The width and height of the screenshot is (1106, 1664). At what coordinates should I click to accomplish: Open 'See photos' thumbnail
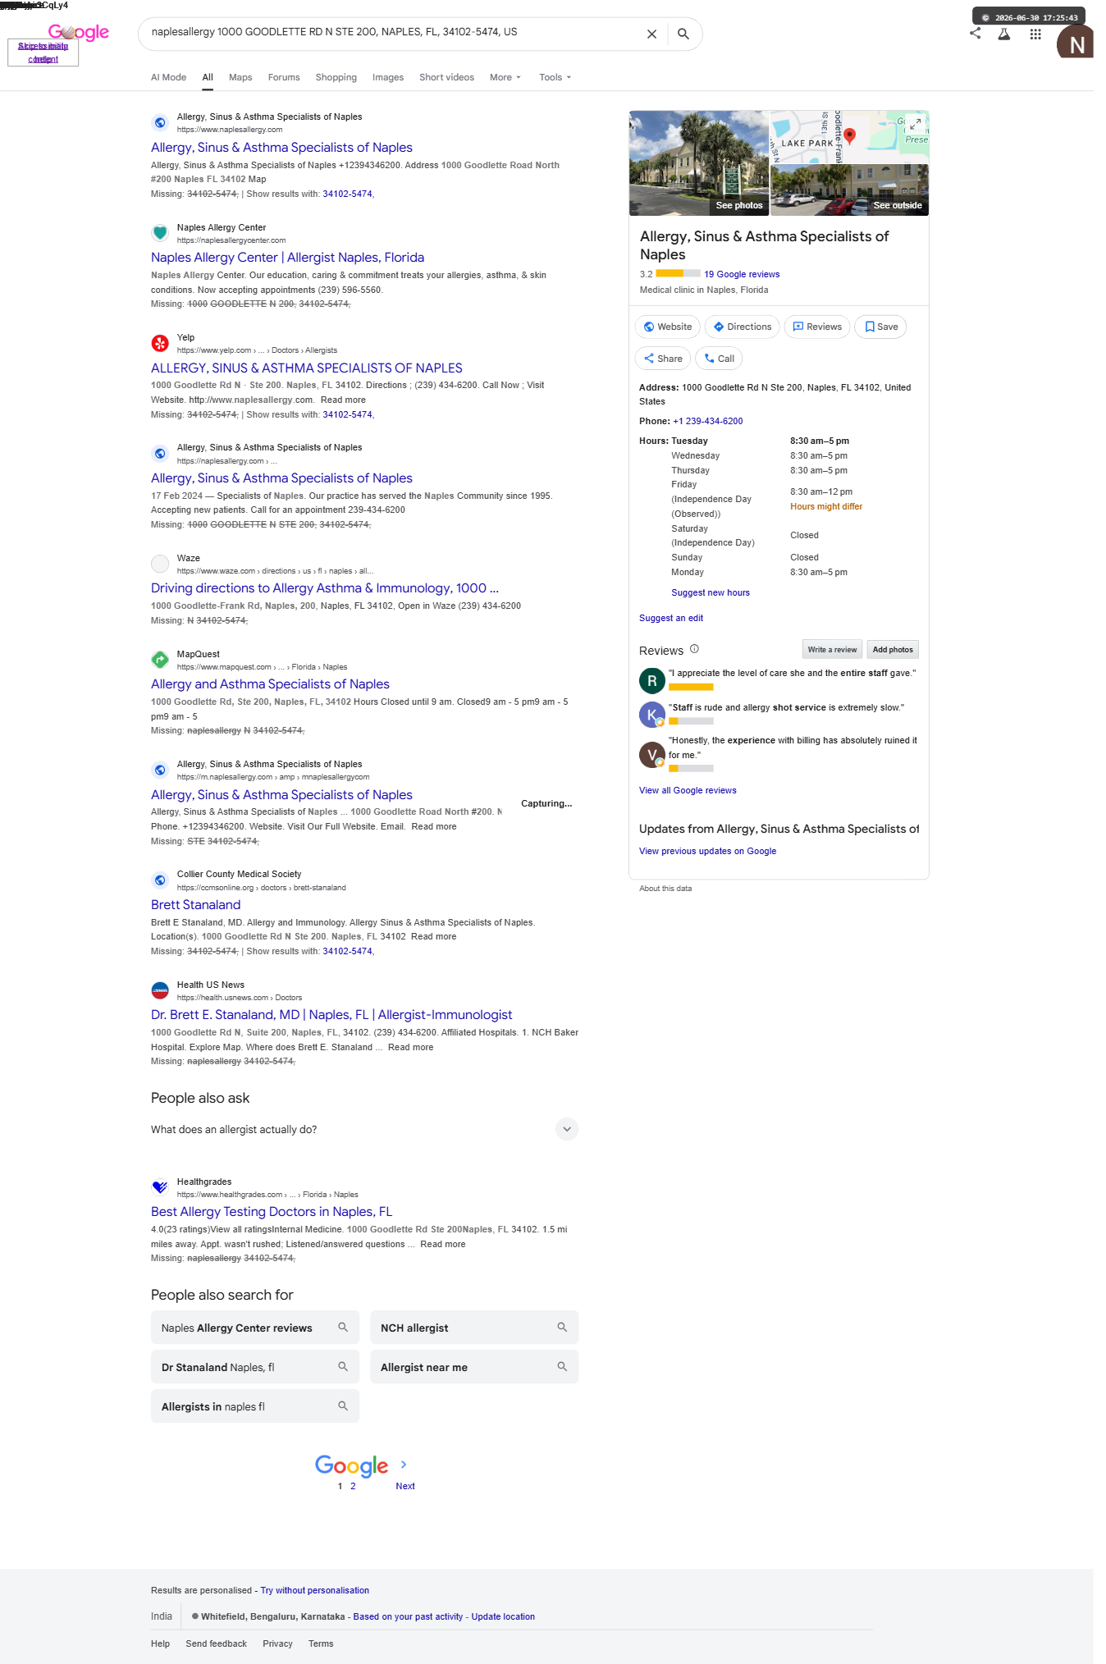[699, 163]
